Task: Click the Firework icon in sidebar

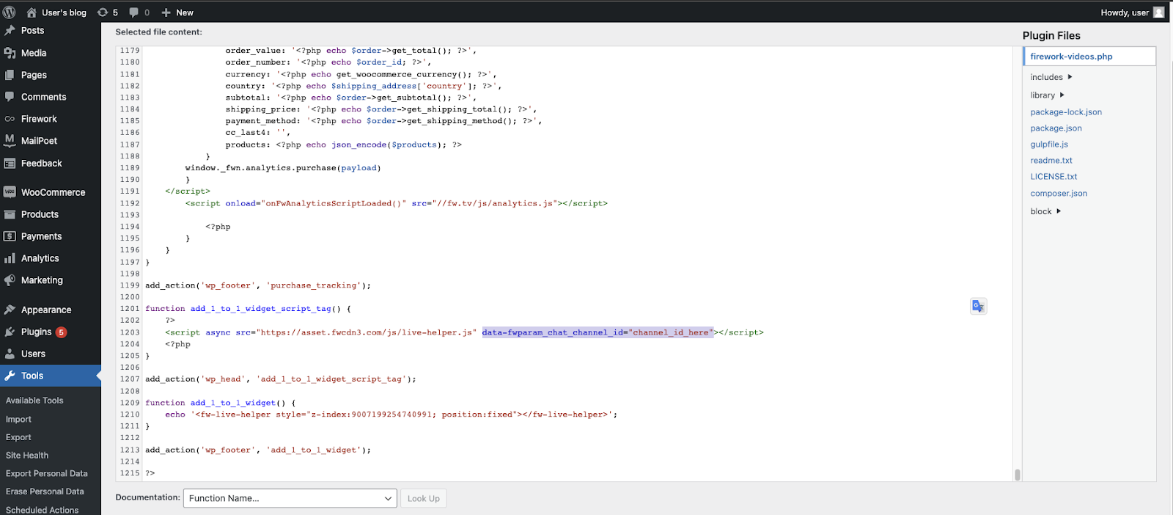Action: [x=10, y=119]
